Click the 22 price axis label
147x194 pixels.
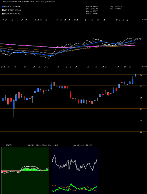141,132
